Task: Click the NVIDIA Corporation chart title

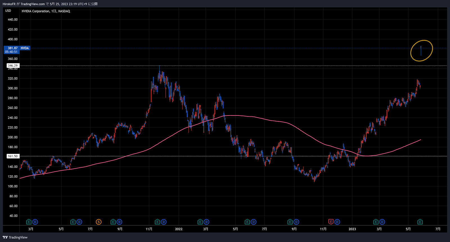Action: click(x=46, y=11)
